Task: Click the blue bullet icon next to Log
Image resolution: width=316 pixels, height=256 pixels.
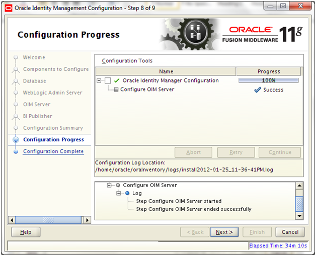Action: 127,193
